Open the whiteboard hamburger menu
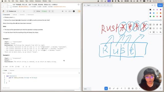Image resolution: width=164 pixels, height=92 pixels. tap(85, 5)
